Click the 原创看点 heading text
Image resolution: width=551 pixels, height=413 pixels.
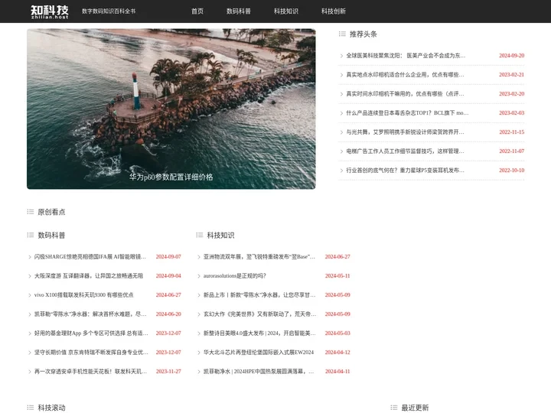coord(52,212)
